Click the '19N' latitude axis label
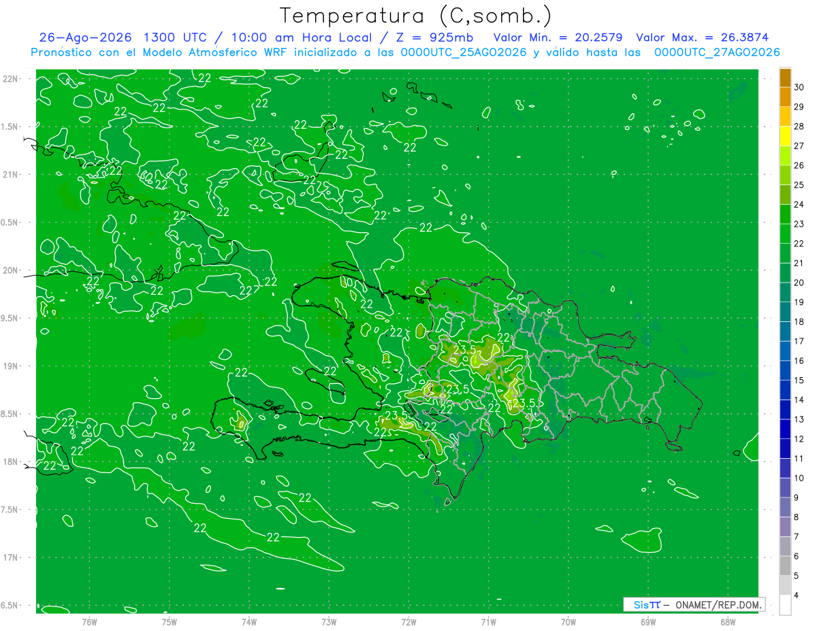The width and height of the screenshot is (817, 631). pyautogui.click(x=11, y=366)
